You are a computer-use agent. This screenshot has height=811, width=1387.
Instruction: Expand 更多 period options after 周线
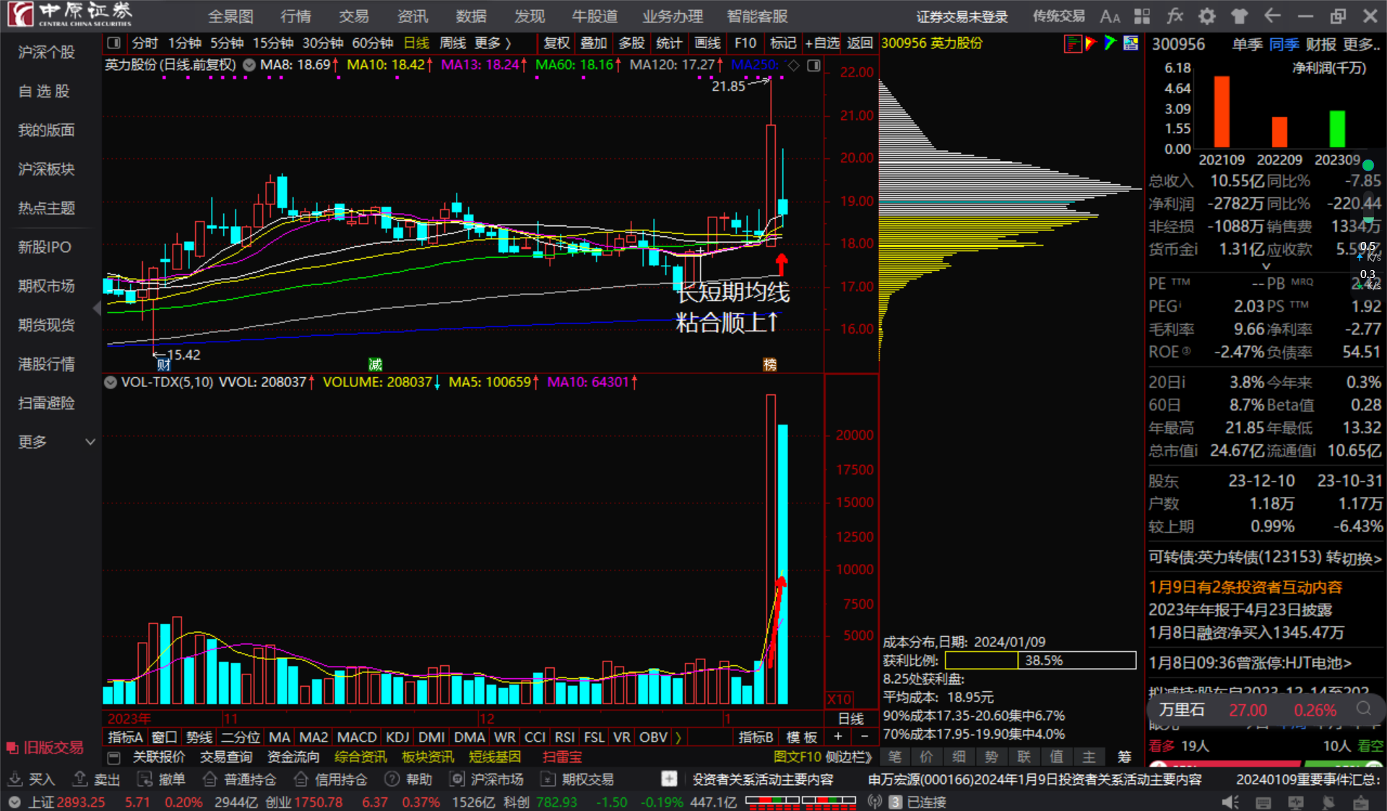click(493, 43)
